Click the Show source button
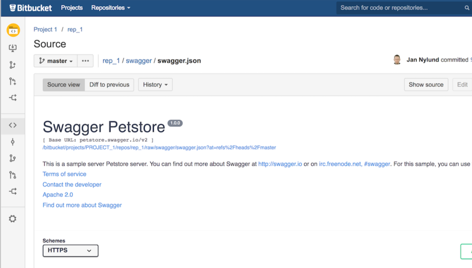The image size is (472, 268). click(426, 85)
